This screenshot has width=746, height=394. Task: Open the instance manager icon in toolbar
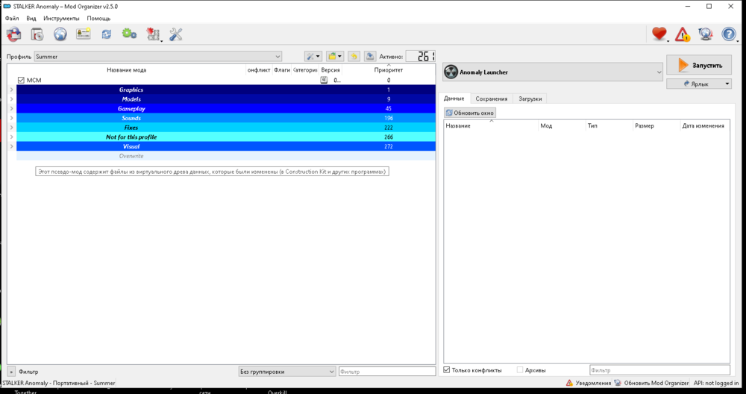coord(14,34)
